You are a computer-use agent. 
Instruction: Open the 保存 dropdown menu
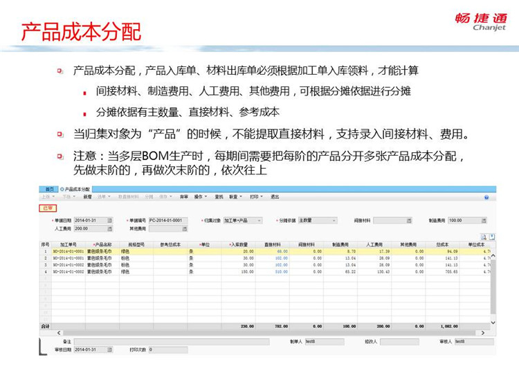pos(165,196)
